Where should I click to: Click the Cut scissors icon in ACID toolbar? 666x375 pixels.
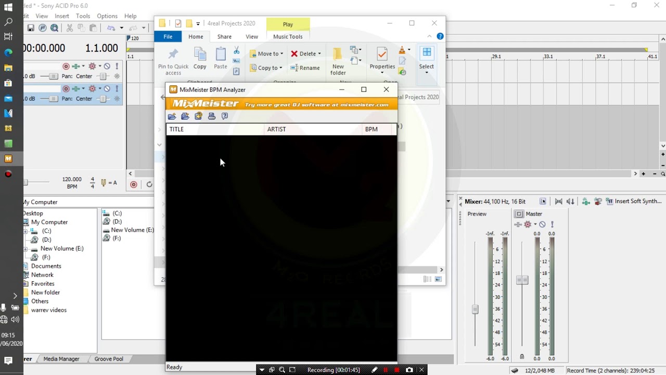click(x=70, y=28)
